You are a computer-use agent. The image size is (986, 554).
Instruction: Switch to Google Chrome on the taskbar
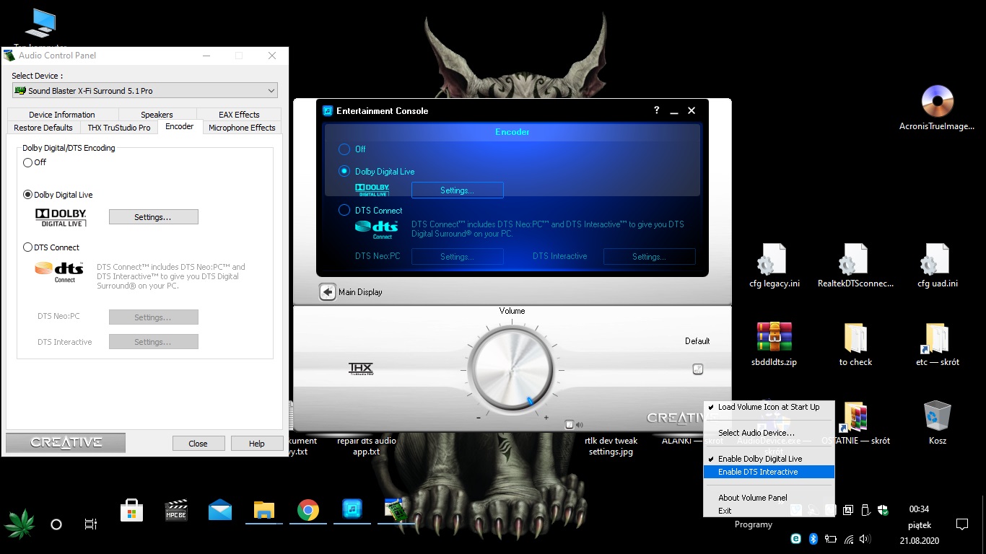308,510
